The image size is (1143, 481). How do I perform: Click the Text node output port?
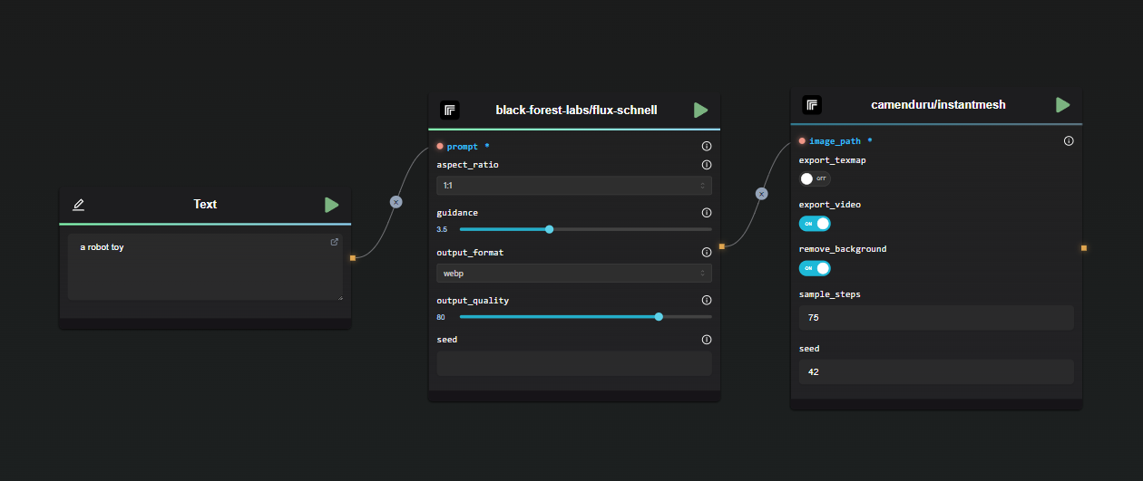point(353,258)
